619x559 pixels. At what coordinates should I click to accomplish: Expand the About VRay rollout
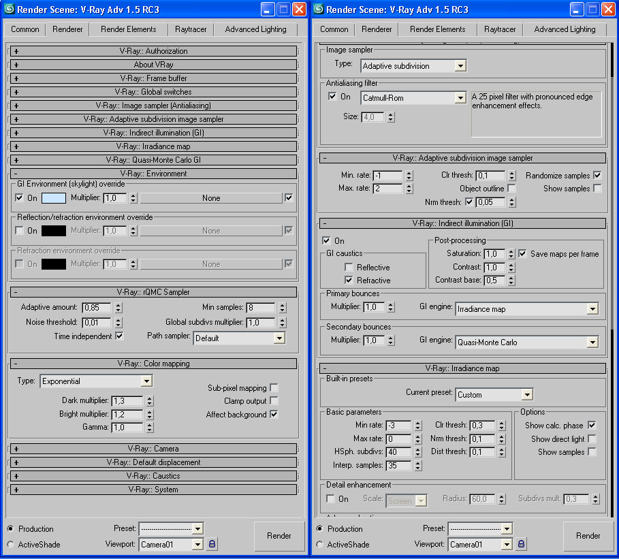point(153,65)
